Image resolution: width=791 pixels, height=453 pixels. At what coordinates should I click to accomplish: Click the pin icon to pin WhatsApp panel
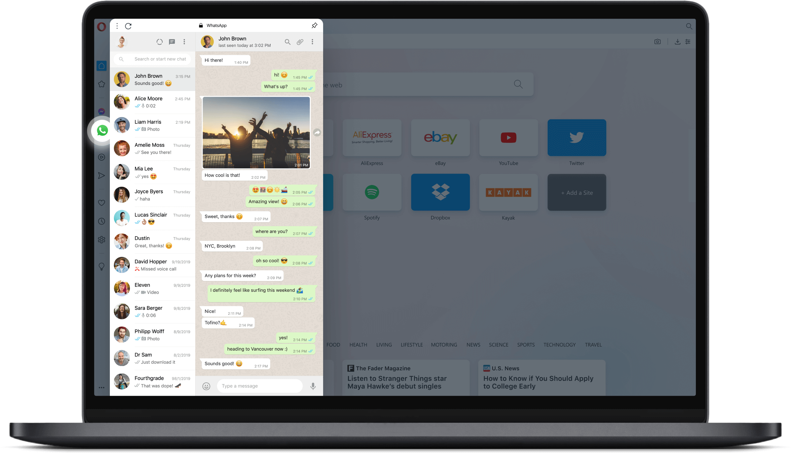click(x=314, y=25)
